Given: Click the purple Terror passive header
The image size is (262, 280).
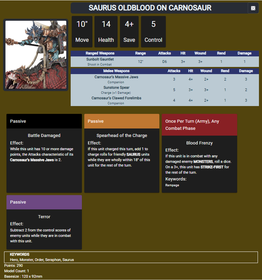Looking at the screenshot, I should click(44, 202).
